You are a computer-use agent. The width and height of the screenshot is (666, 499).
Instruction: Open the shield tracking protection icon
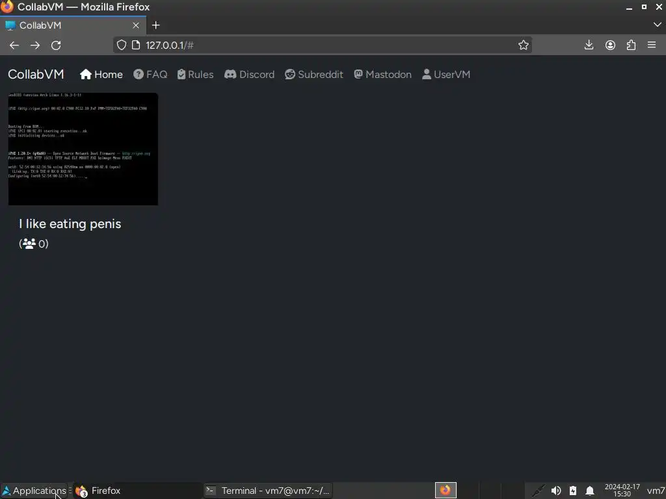[122, 45]
